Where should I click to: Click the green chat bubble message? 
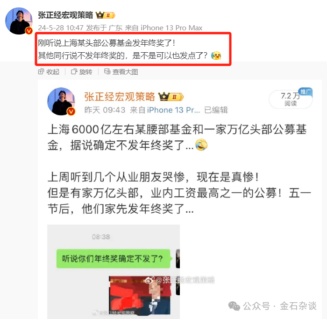(x=113, y=259)
